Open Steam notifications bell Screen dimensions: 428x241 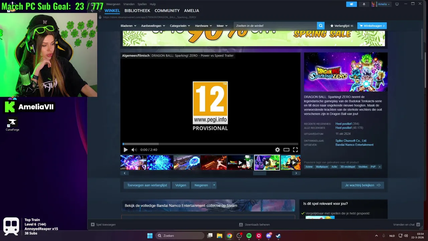tap(364, 4)
